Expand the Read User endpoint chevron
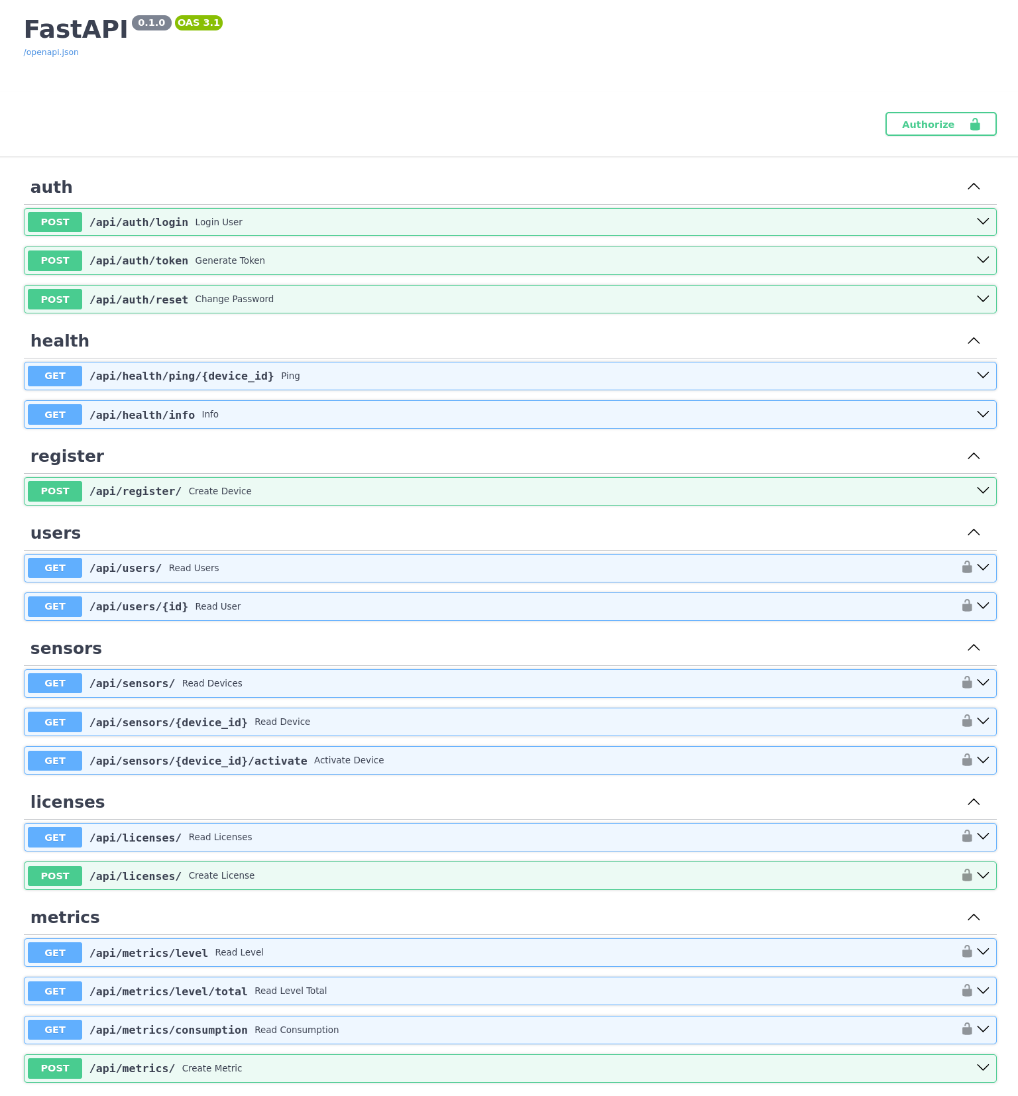The height and width of the screenshot is (1096, 1018). tap(983, 606)
